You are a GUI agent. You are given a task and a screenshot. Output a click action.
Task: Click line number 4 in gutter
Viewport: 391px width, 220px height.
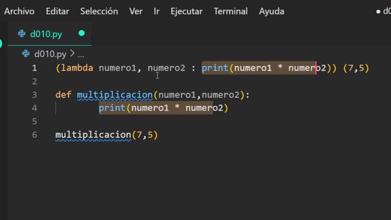click(34, 108)
